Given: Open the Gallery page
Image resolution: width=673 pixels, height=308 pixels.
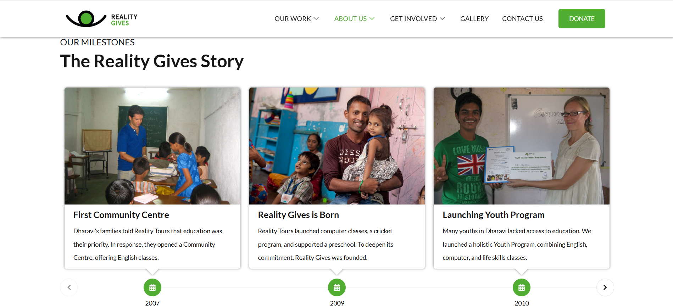Looking at the screenshot, I should click(x=474, y=19).
